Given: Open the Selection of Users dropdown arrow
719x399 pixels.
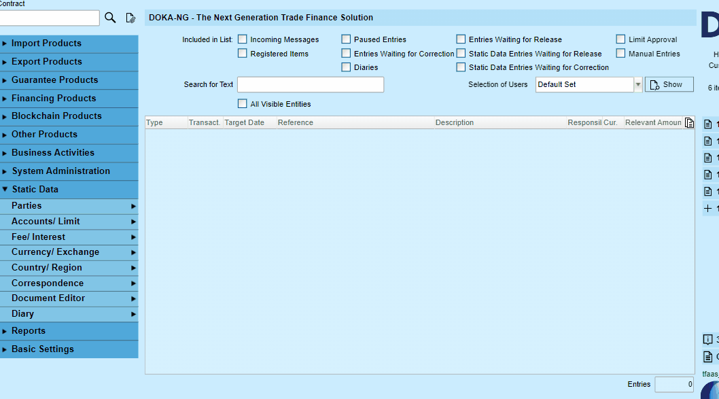Looking at the screenshot, I should 638,84.
